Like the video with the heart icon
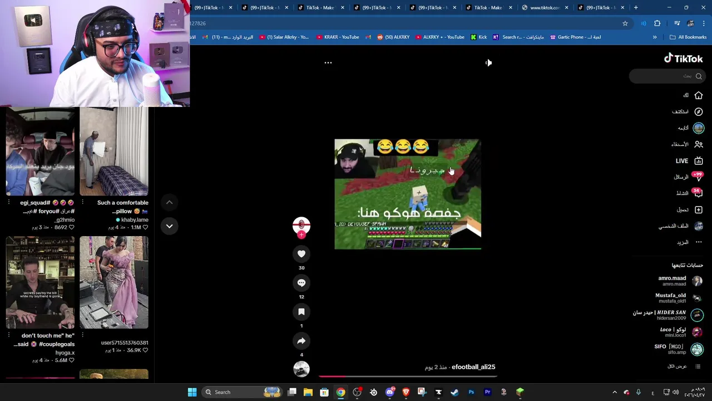 point(301,254)
